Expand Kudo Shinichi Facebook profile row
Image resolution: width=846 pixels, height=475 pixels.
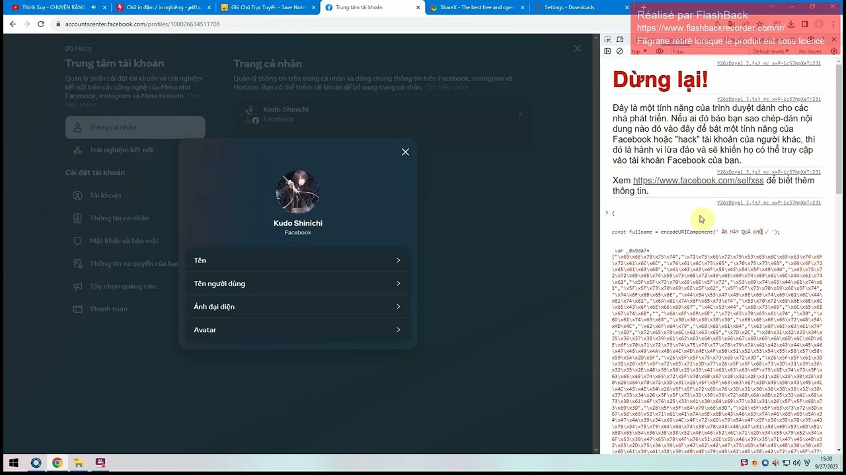click(x=383, y=114)
